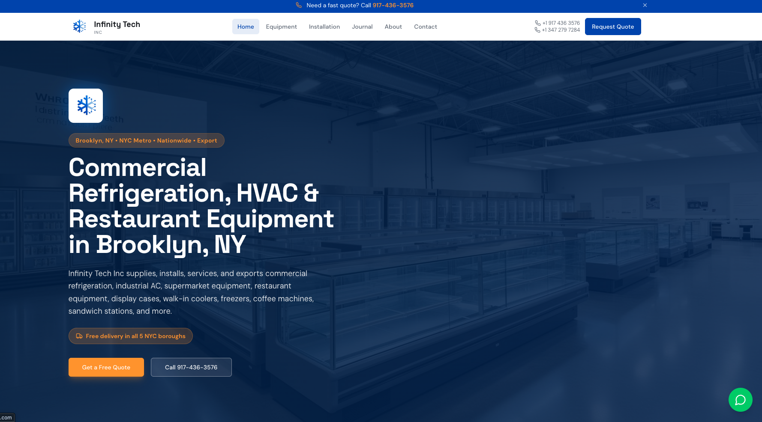Open the Equipment menu item

pyautogui.click(x=281, y=27)
